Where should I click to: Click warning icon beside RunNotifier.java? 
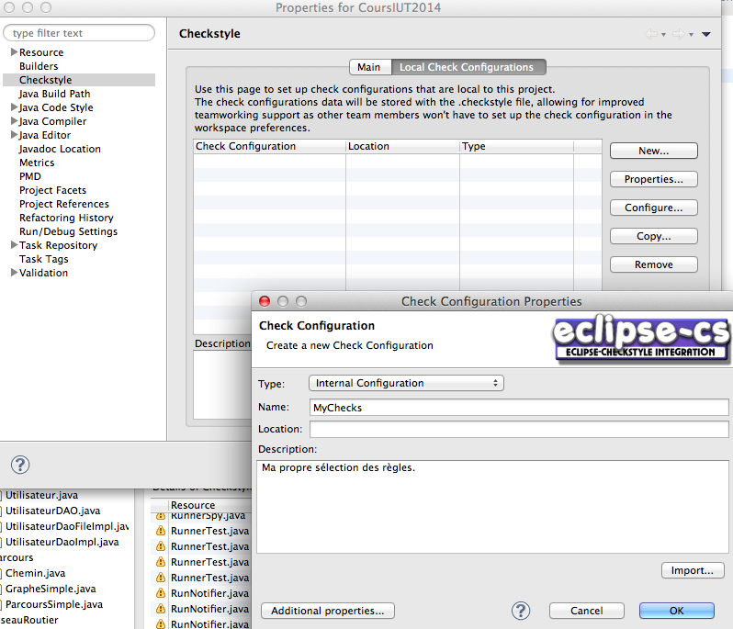click(161, 593)
